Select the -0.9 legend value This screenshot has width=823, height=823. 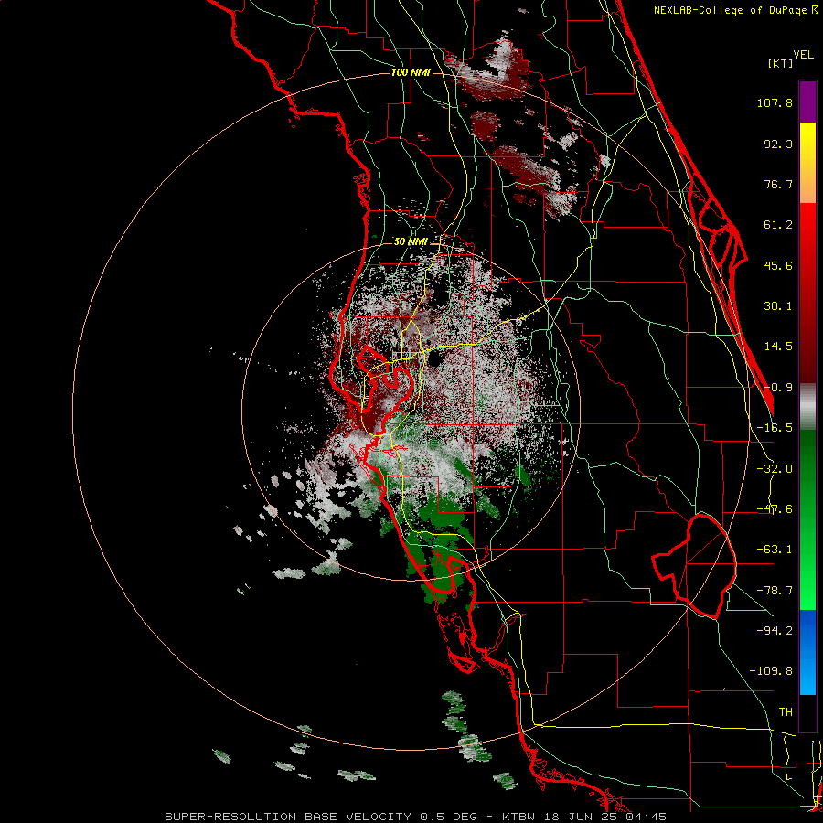pos(778,388)
